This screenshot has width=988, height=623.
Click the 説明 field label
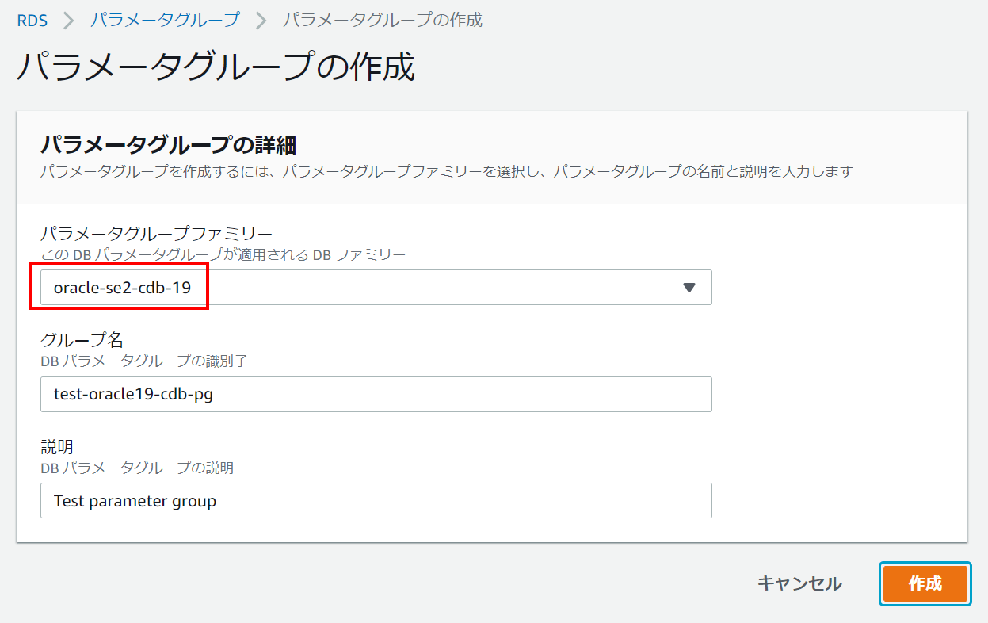57,447
